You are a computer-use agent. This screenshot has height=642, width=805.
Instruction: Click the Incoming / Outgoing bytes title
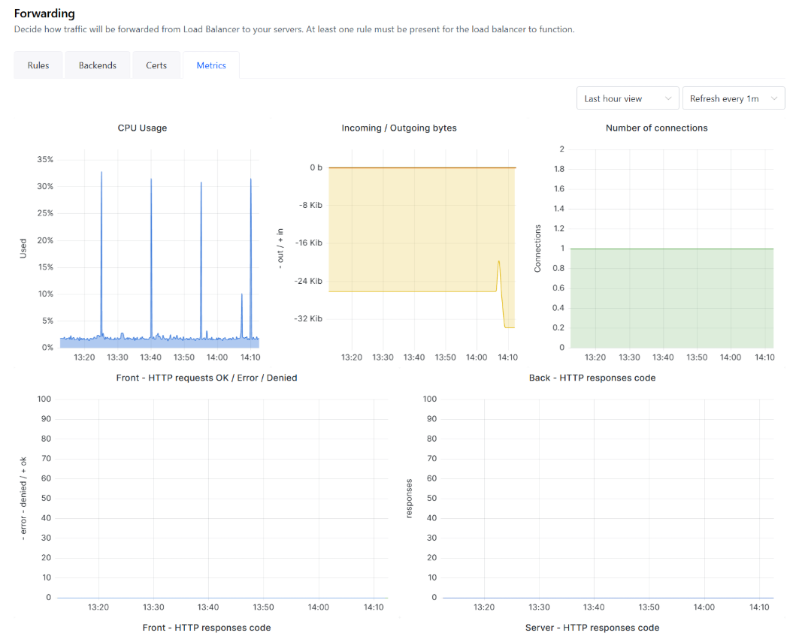click(399, 128)
